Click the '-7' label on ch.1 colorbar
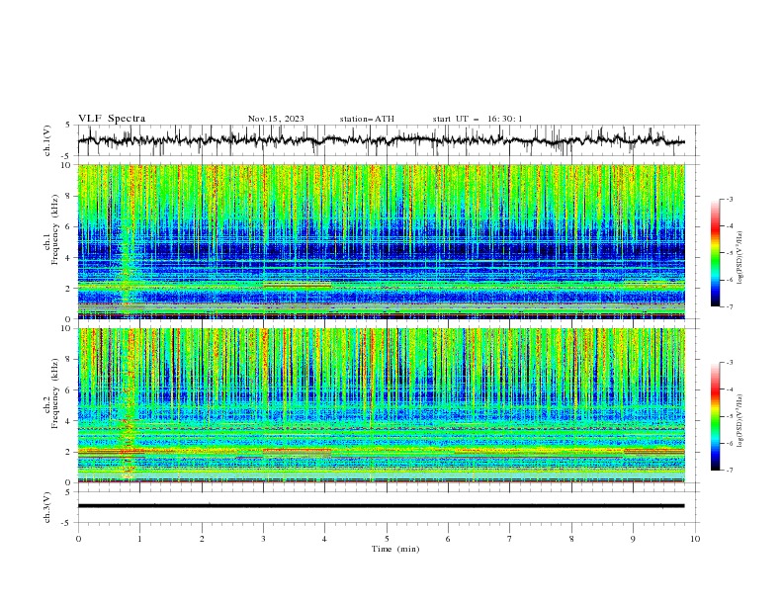 (729, 306)
